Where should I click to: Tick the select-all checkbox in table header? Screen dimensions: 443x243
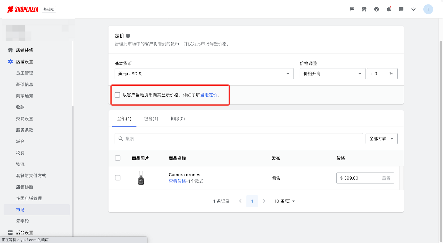(118, 158)
